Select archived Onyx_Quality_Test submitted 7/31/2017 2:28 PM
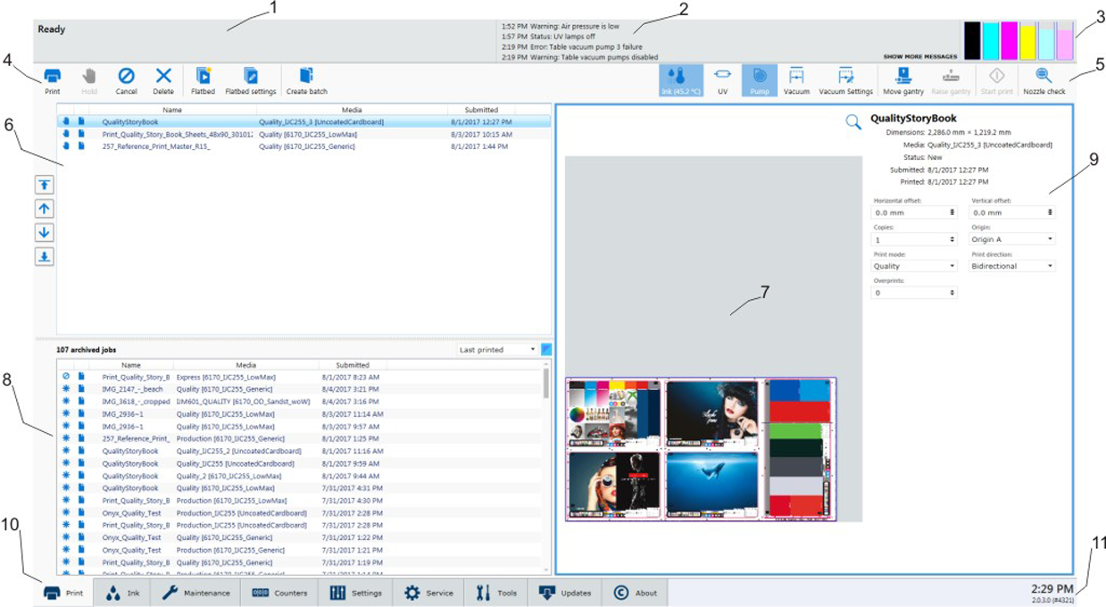 [300, 513]
